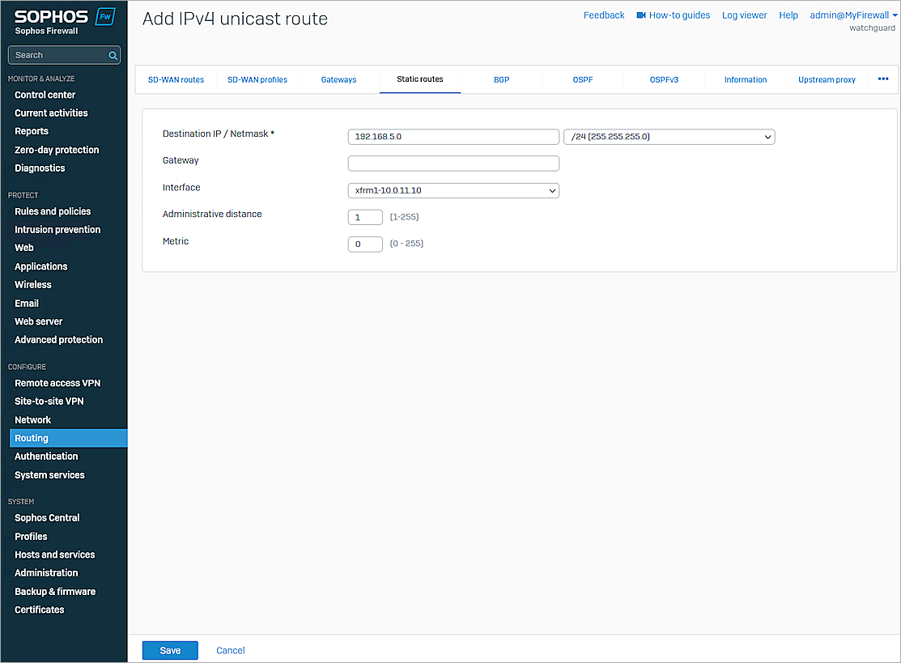Click the Administrative distance value field
901x663 pixels.
(365, 216)
